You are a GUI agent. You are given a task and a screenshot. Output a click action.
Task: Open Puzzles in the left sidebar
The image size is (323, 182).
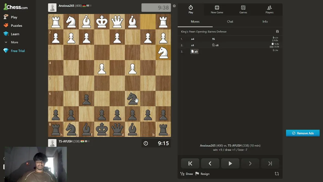click(x=13, y=26)
